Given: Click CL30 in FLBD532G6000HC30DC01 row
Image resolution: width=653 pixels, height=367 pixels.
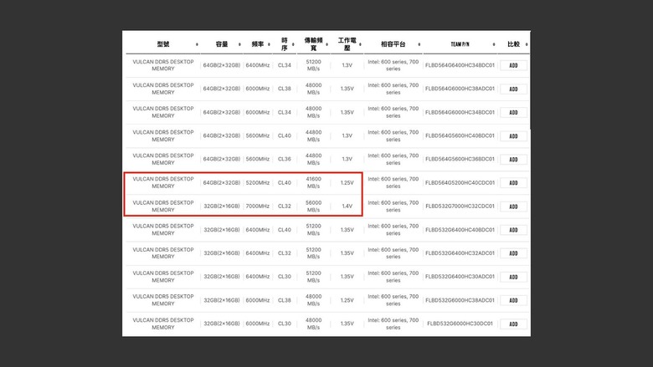Looking at the screenshot, I should tap(285, 324).
